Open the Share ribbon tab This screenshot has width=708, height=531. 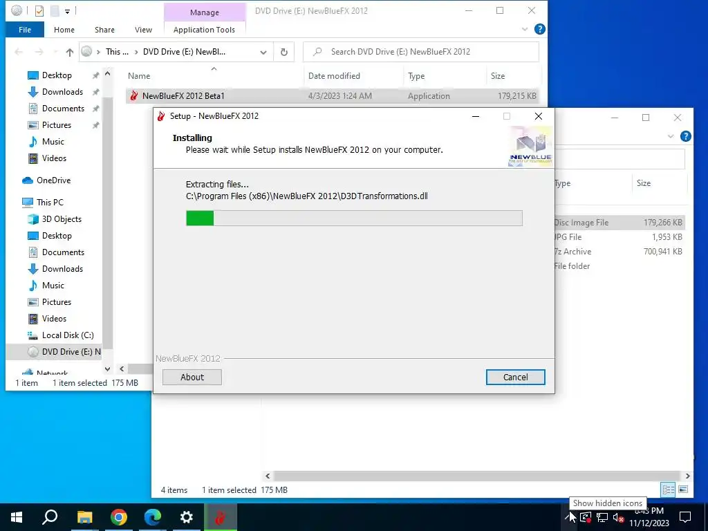(104, 30)
